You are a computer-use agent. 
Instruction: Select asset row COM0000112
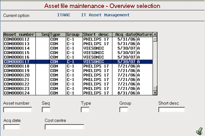click(78, 39)
